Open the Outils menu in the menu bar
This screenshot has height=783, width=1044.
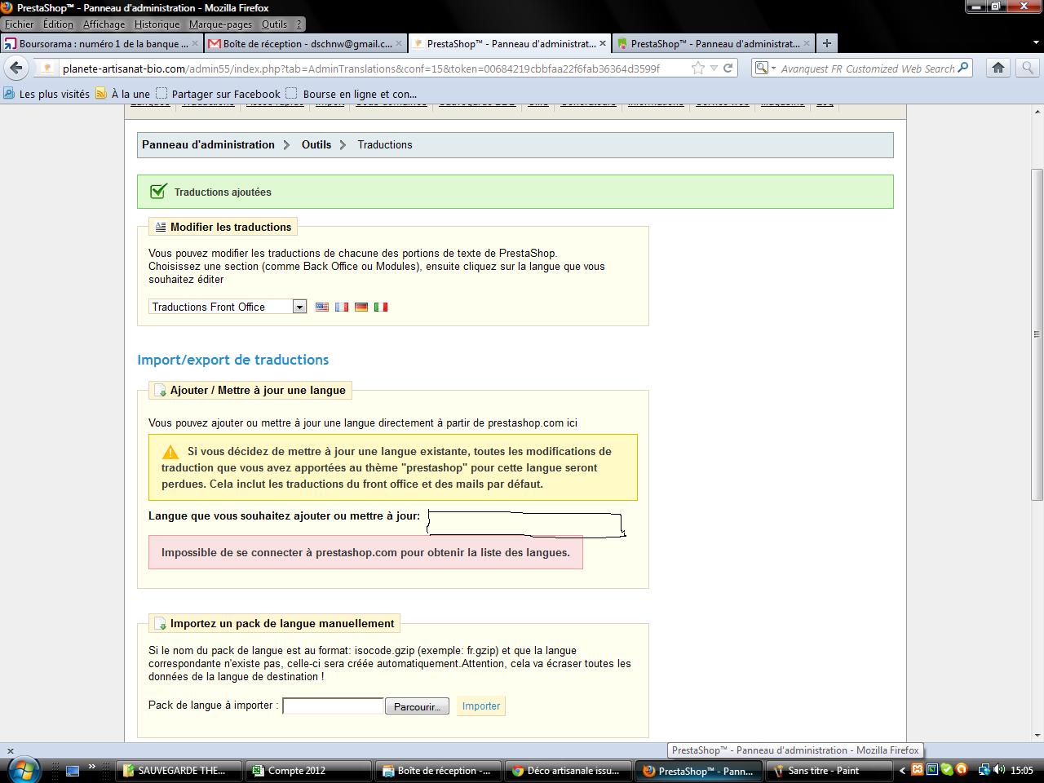click(x=274, y=24)
